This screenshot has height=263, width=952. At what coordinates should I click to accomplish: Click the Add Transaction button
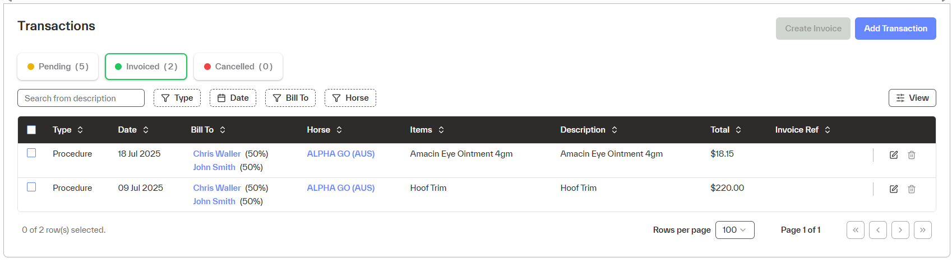click(x=895, y=29)
